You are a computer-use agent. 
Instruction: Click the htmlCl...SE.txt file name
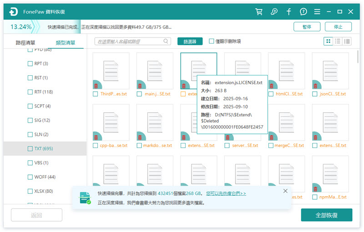point(289,94)
